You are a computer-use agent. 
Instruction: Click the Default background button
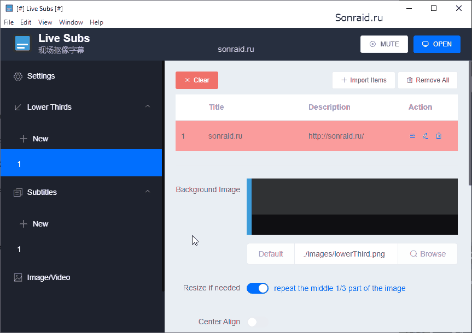pyautogui.click(x=271, y=254)
